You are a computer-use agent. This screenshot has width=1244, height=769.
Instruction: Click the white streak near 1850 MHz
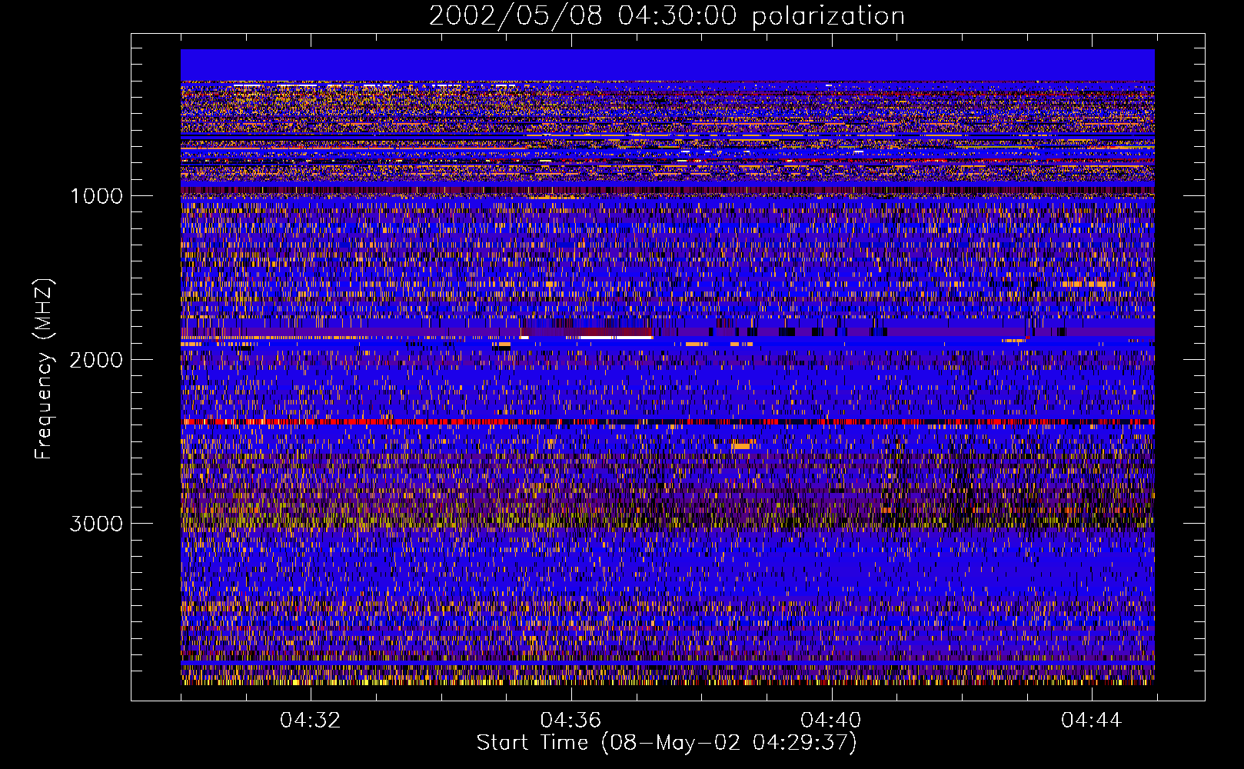click(x=615, y=337)
